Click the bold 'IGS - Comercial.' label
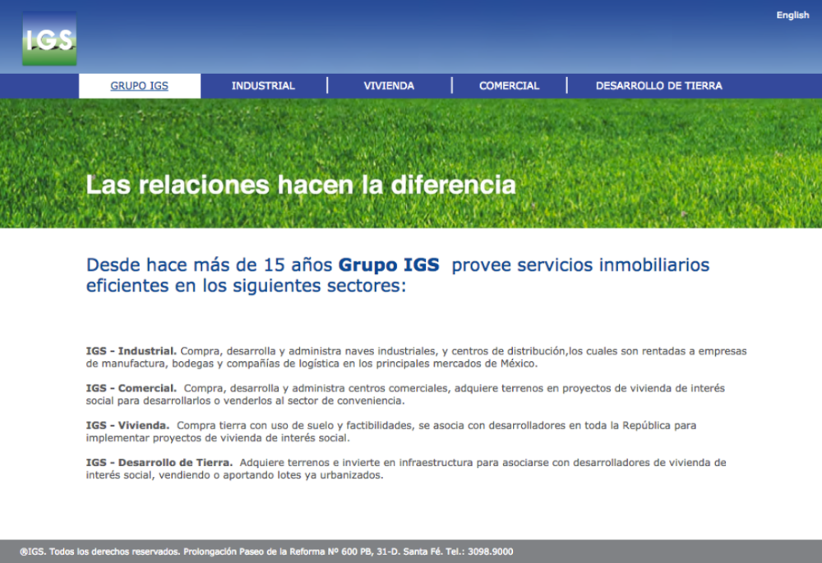 pos(131,388)
